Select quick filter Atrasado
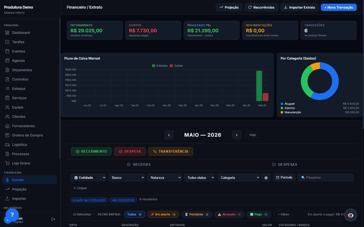The width and height of the screenshot is (364, 227). (229, 214)
